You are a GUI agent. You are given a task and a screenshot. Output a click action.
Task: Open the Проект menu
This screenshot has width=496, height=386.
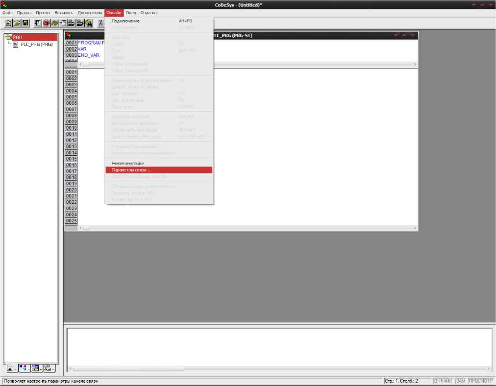[43, 13]
